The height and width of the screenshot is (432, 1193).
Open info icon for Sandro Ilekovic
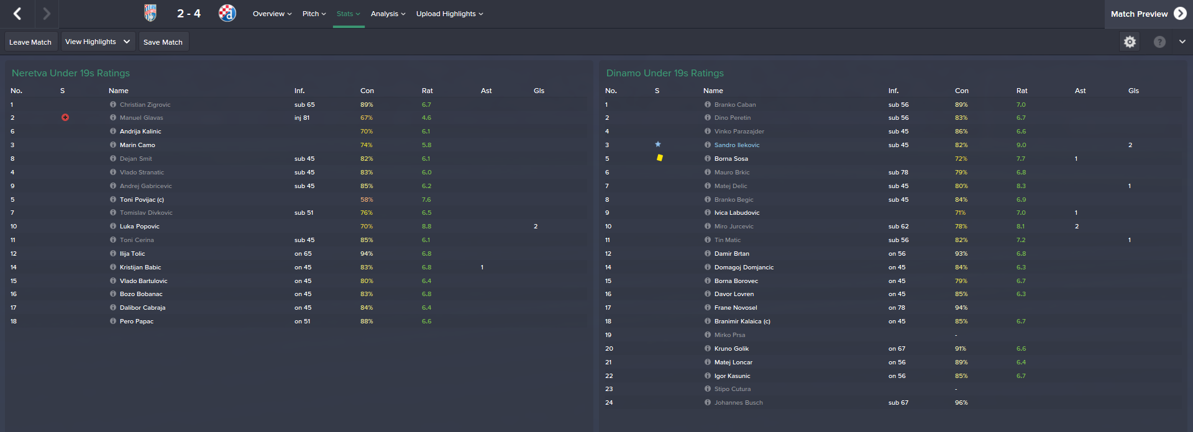pyautogui.click(x=708, y=145)
